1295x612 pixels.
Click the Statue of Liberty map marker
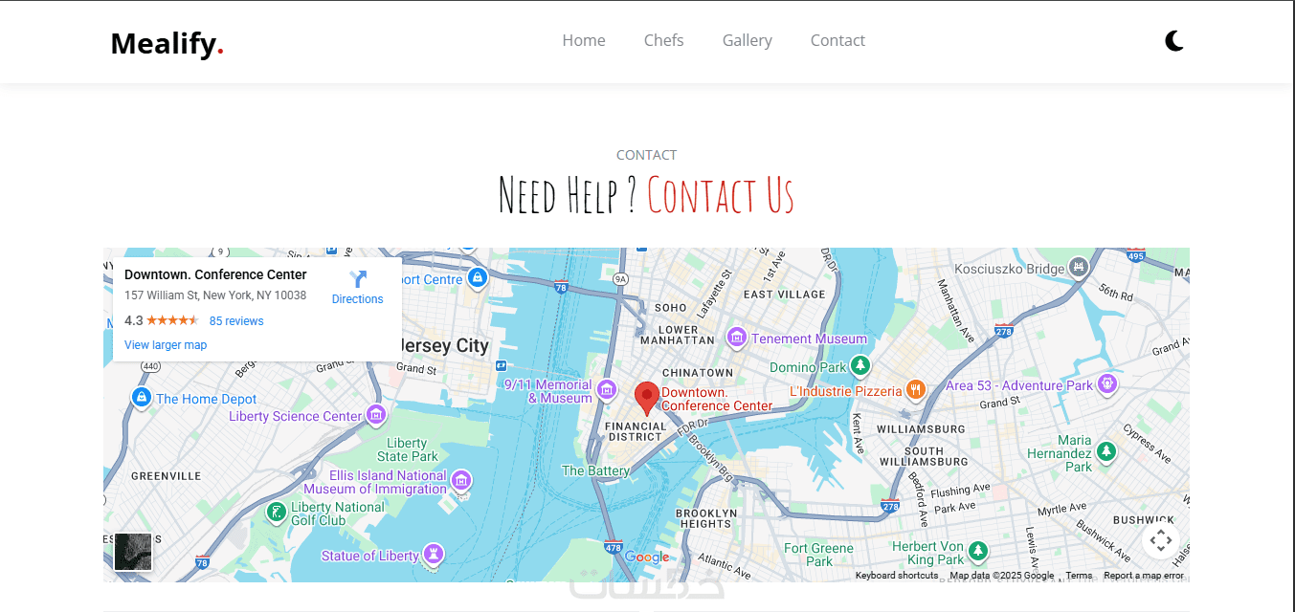434,554
